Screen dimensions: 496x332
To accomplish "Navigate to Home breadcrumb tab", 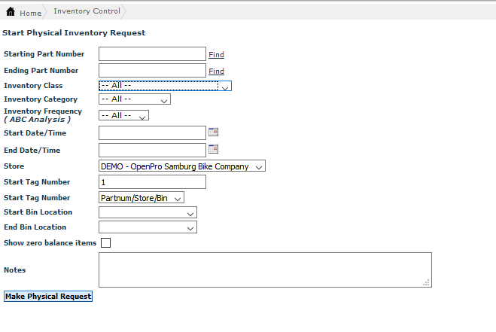I will tap(30, 13).
